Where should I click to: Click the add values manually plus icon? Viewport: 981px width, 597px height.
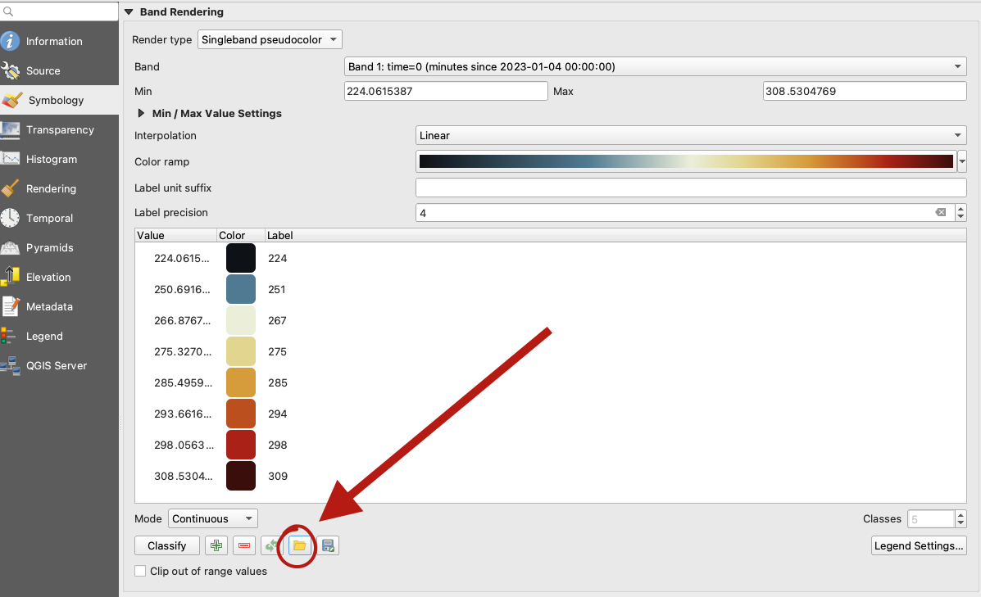216,545
